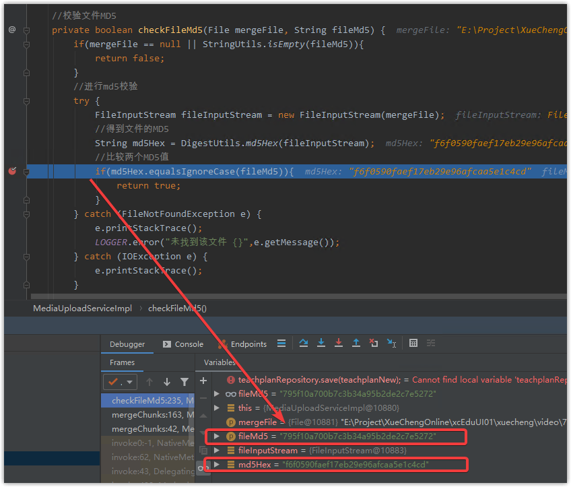Click the 'return true;' code line
Viewport: 571px width, 487px height.
point(149,186)
